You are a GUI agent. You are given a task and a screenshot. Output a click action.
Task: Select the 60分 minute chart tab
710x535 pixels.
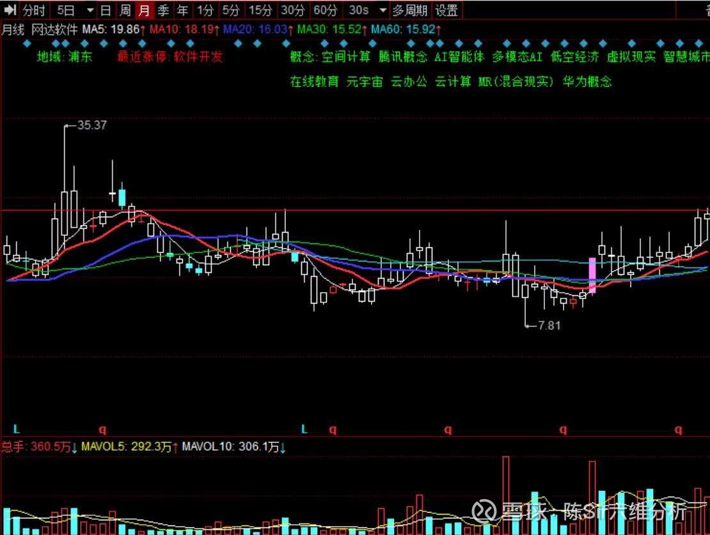(x=325, y=10)
